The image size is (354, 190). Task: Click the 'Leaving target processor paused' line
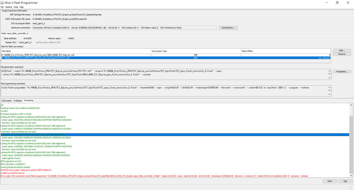(x=15, y=167)
